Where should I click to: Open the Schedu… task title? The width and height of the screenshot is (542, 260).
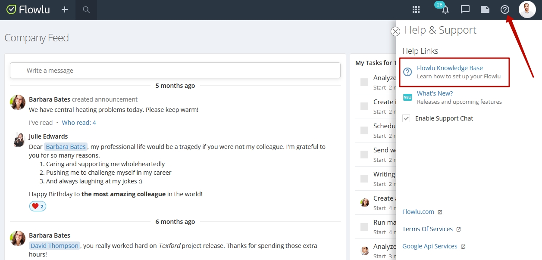tap(384, 126)
